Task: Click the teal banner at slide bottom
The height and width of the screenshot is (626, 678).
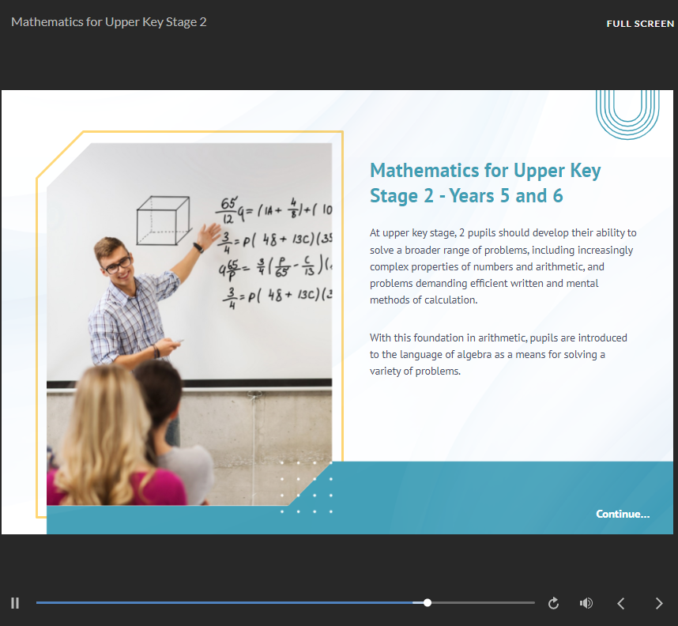Action: click(x=474, y=498)
